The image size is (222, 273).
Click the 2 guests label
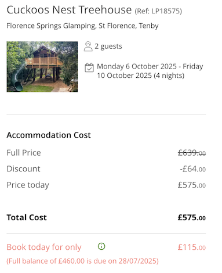[108, 46]
